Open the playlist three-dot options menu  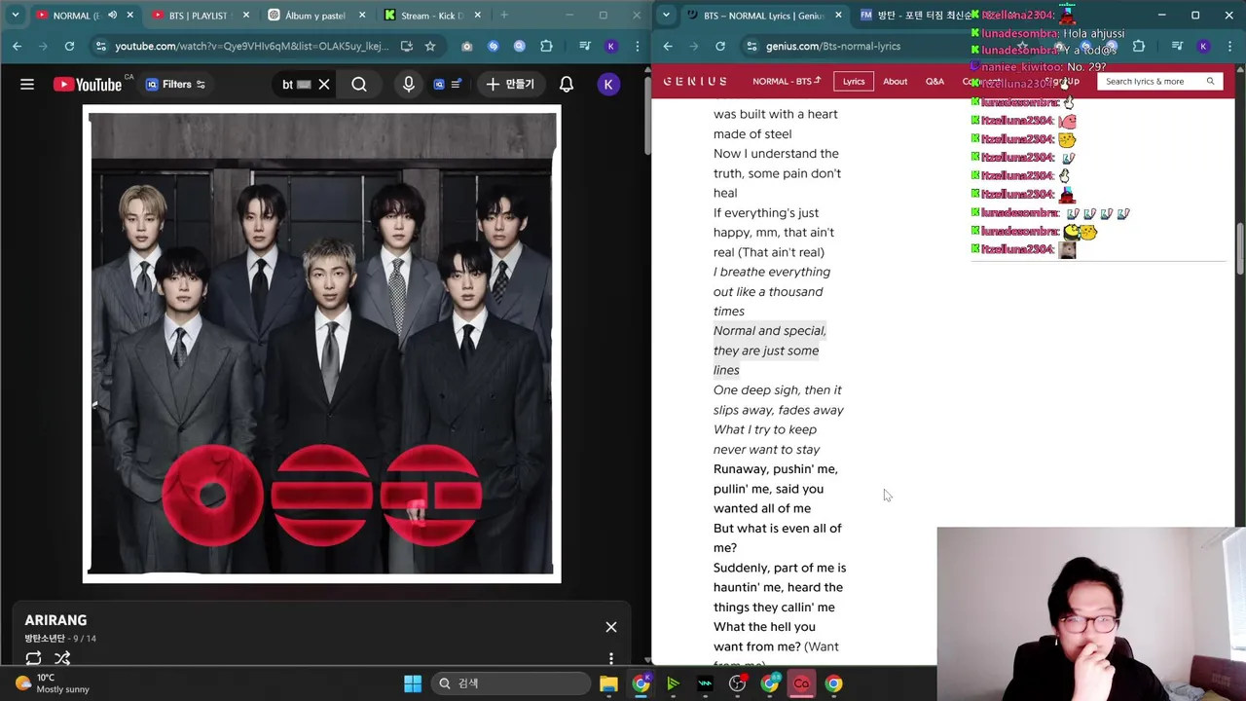[x=611, y=659]
